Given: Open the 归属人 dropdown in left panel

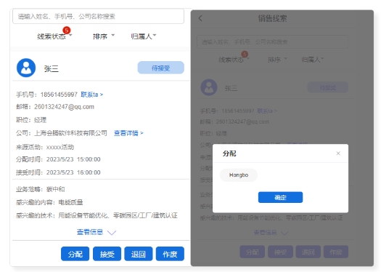Looking at the screenshot, I should [144, 36].
